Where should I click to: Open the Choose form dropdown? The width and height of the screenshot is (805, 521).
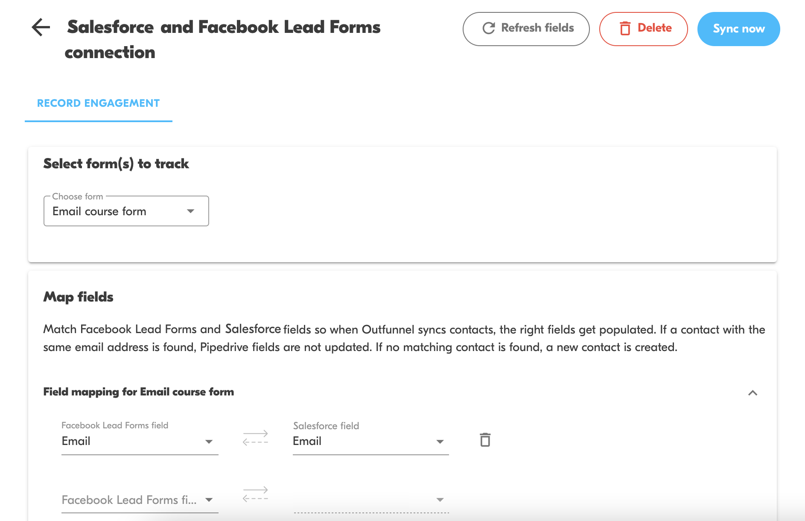tap(190, 211)
